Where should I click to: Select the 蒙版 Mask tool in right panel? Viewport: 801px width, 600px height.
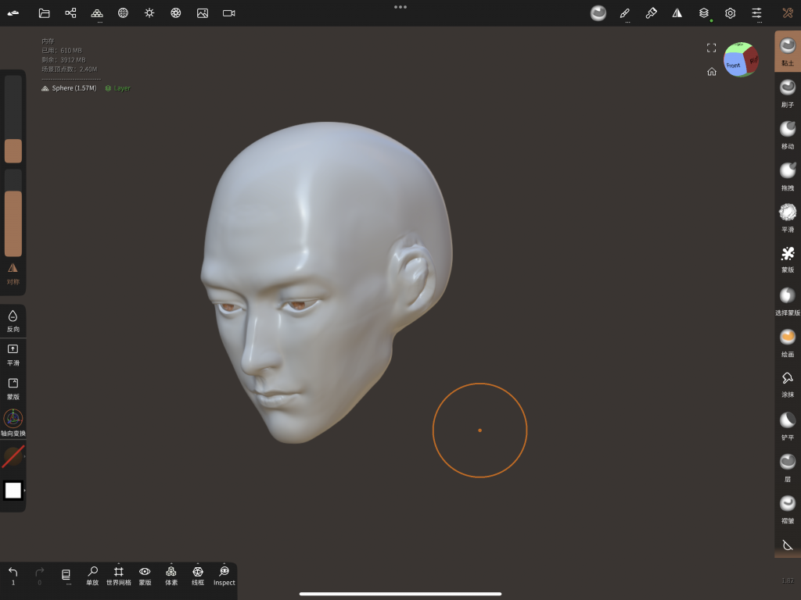coord(787,259)
